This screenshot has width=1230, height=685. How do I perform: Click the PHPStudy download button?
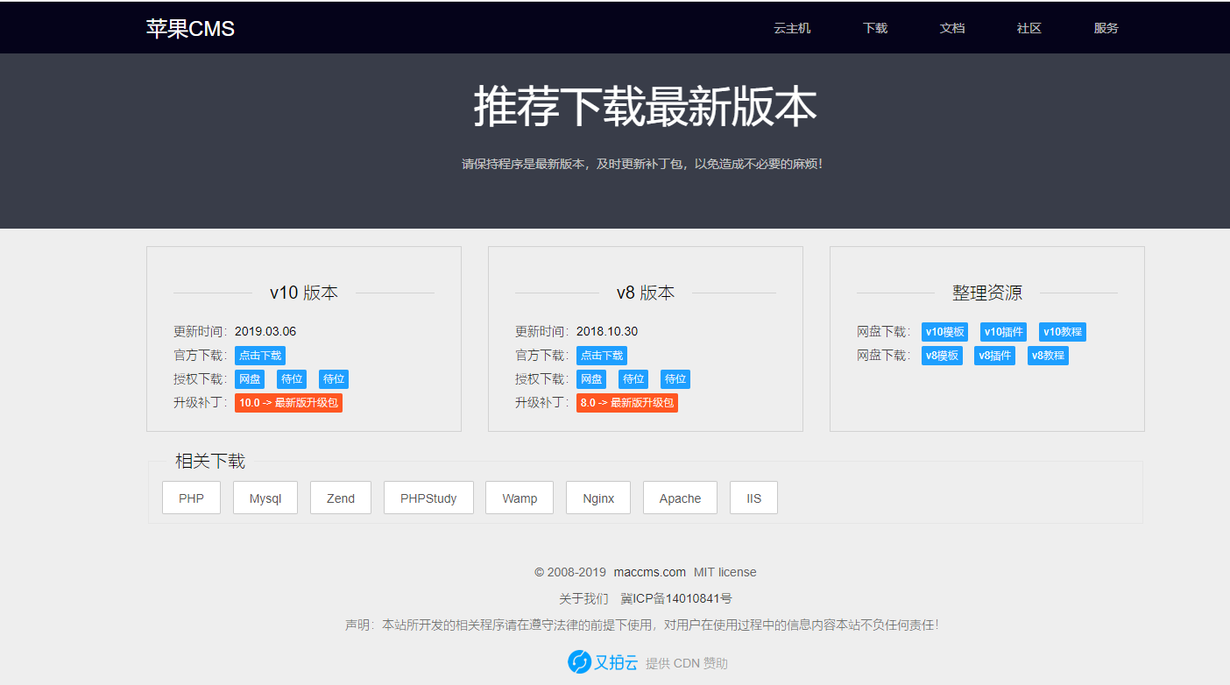[428, 498]
